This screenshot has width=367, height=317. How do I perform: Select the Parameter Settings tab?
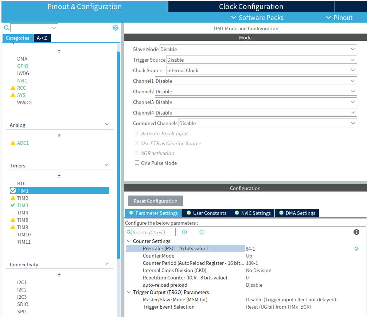tap(153, 213)
